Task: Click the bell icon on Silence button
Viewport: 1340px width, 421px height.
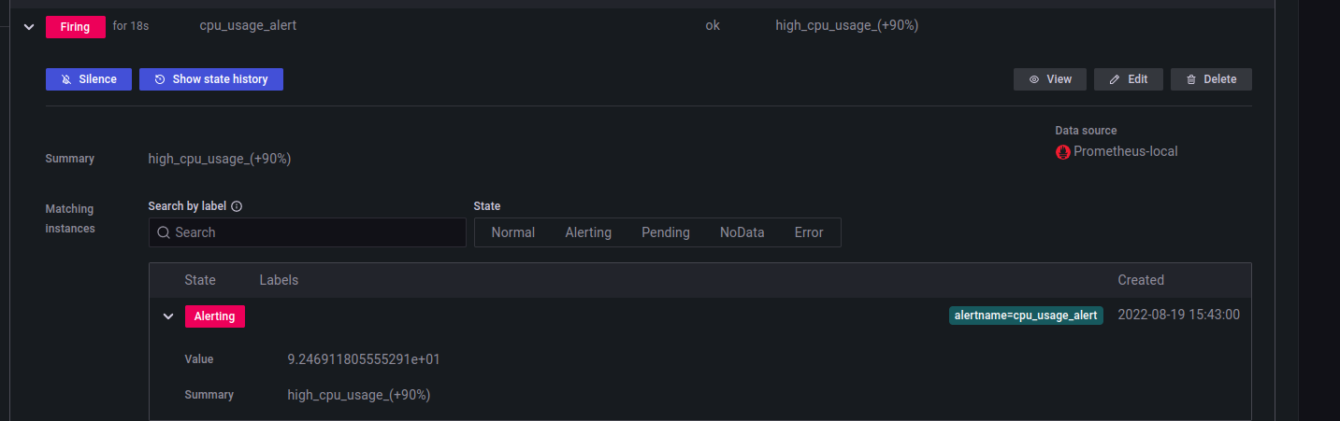Action: coord(66,79)
